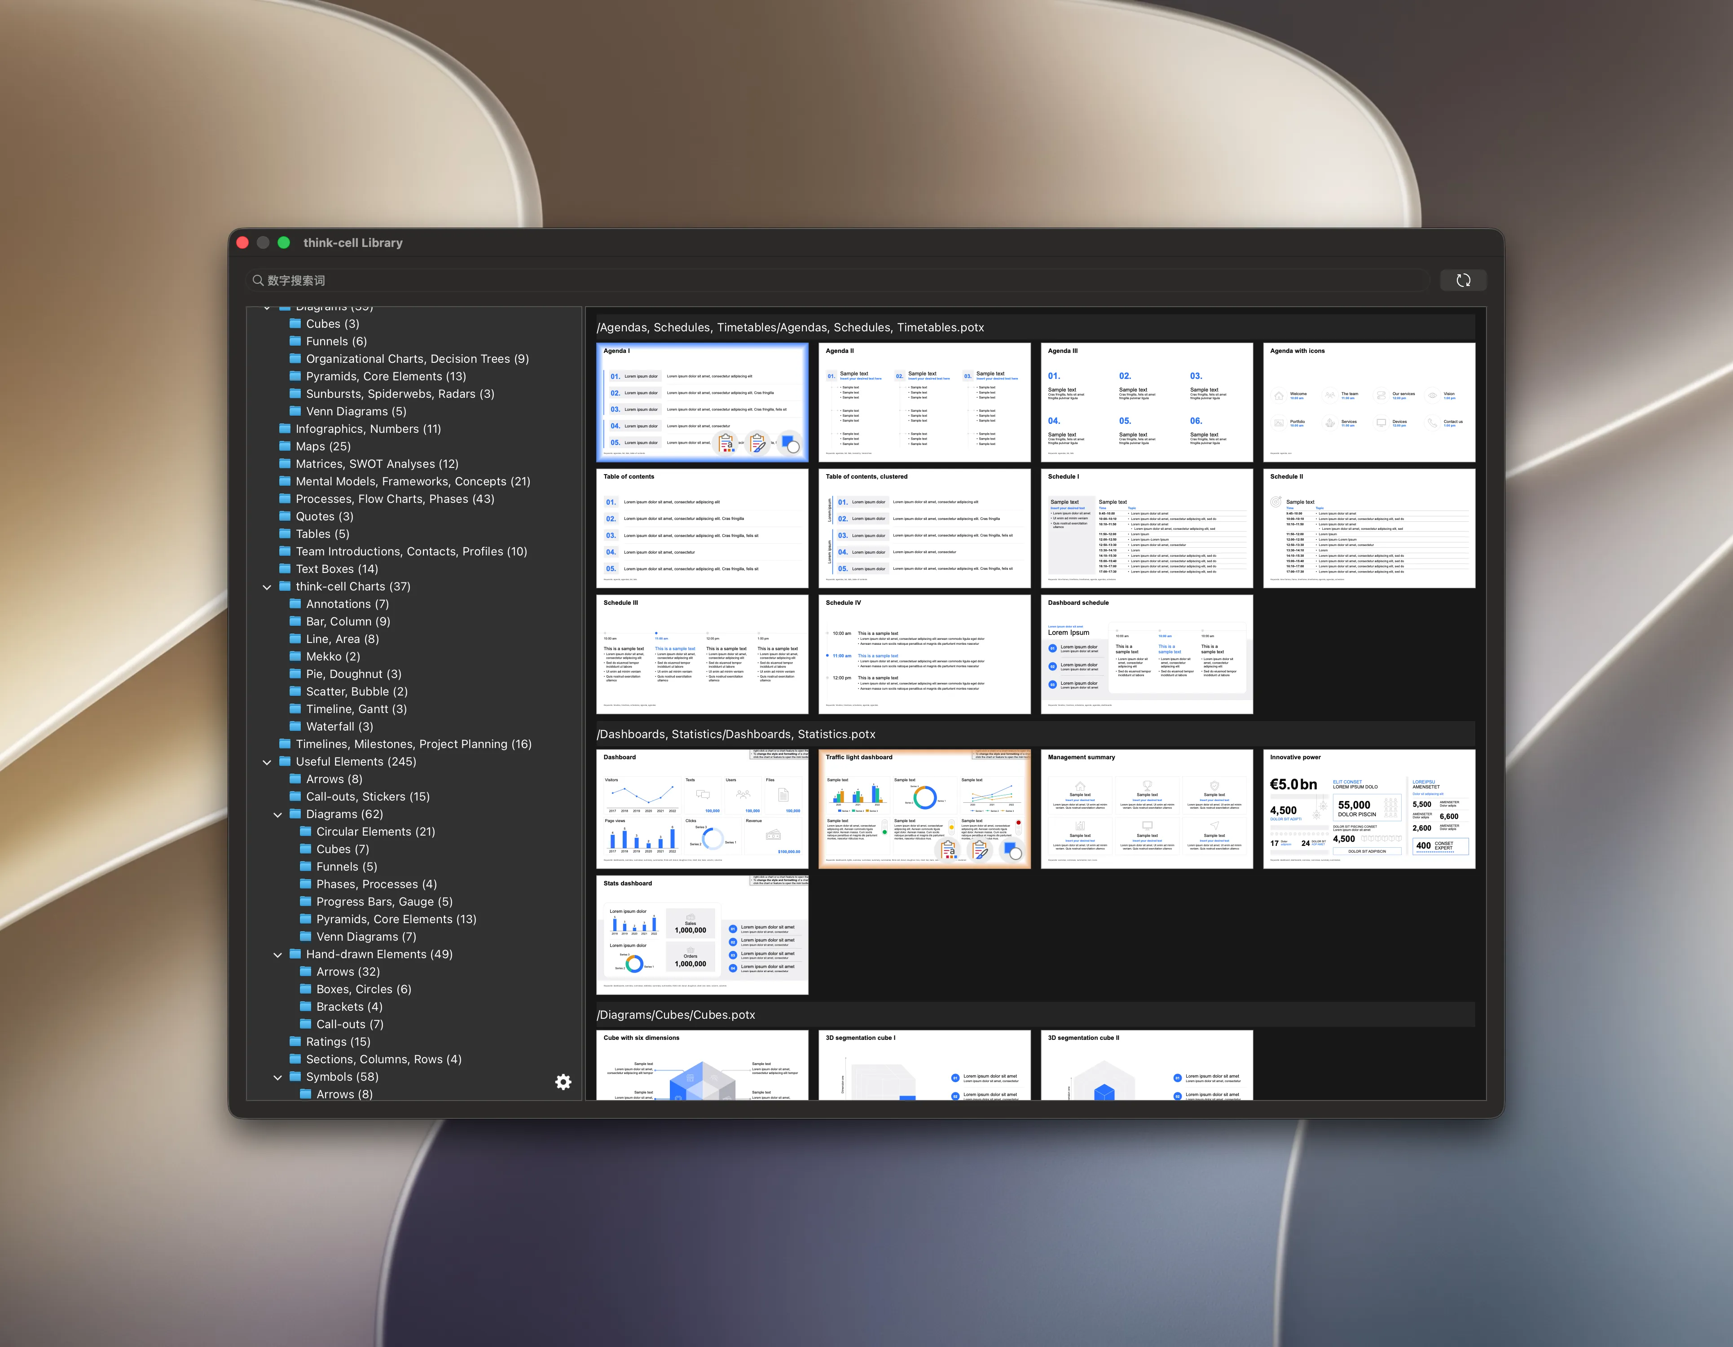
Task: Click folder icon beside Ratings (15)
Action: click(295, 1041)
